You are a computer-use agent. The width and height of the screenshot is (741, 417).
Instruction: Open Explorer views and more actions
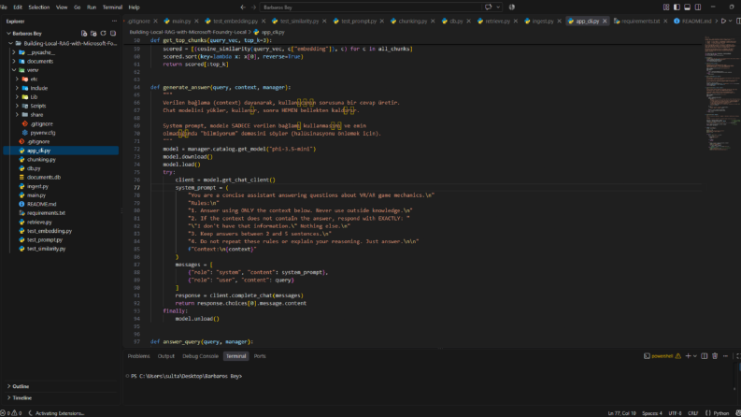tap(114, 22)
